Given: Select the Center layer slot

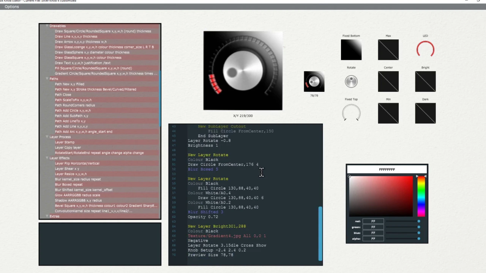Looking at the screenshot, I should tap(388, 82).
